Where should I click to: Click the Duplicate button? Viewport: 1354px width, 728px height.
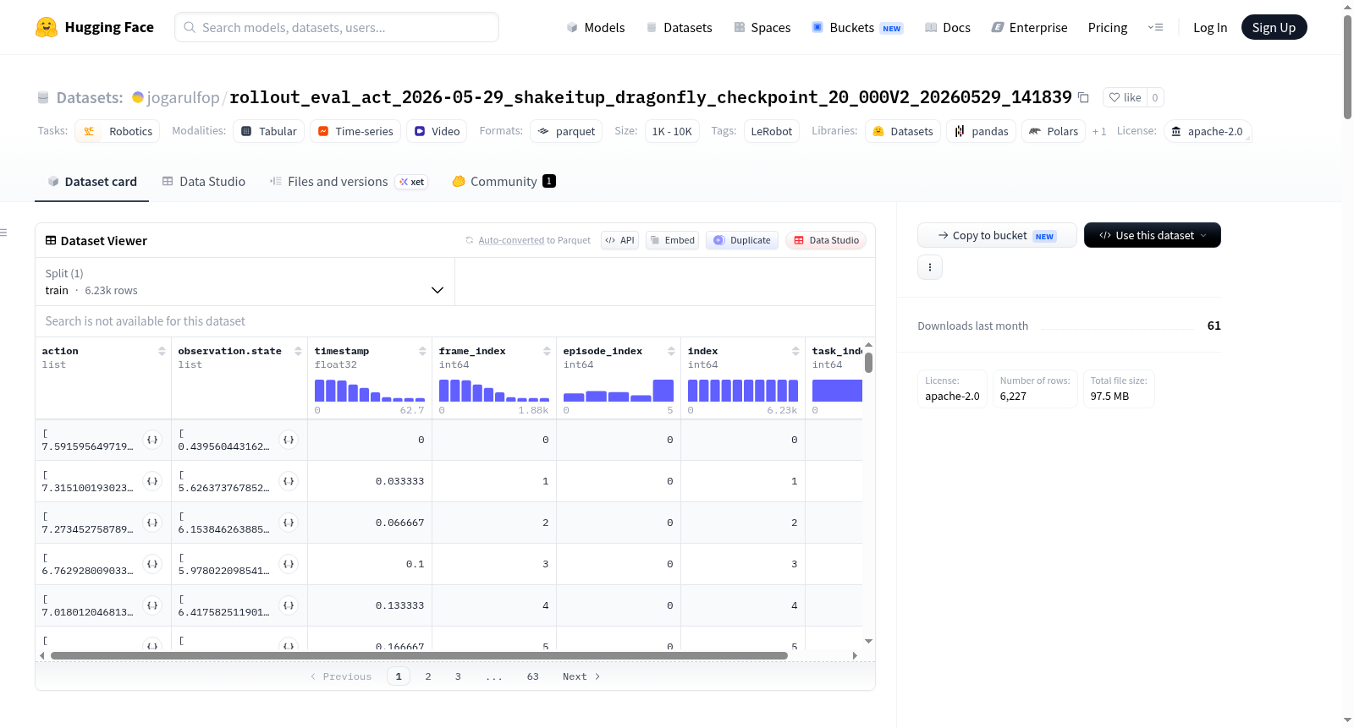pos(742,240)
